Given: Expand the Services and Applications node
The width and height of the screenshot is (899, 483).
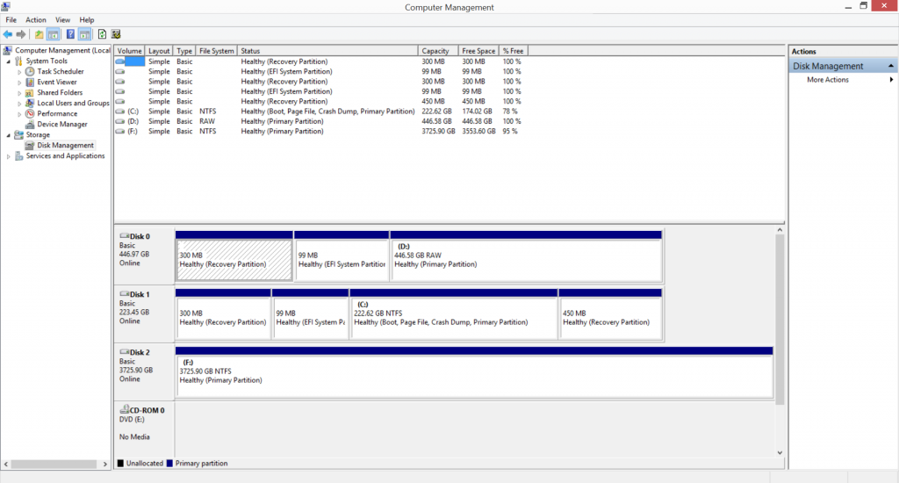Looking at the screenshot, I should coord(9,156).
